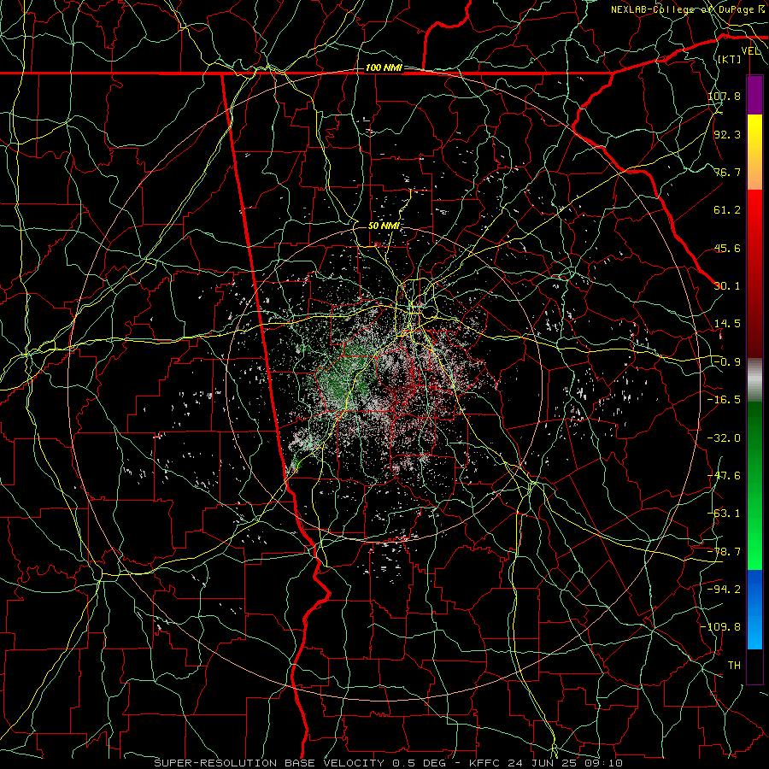769x769 pixels.
Task: Click the 61.2 value on velocity scale
Action: point(727,210)
